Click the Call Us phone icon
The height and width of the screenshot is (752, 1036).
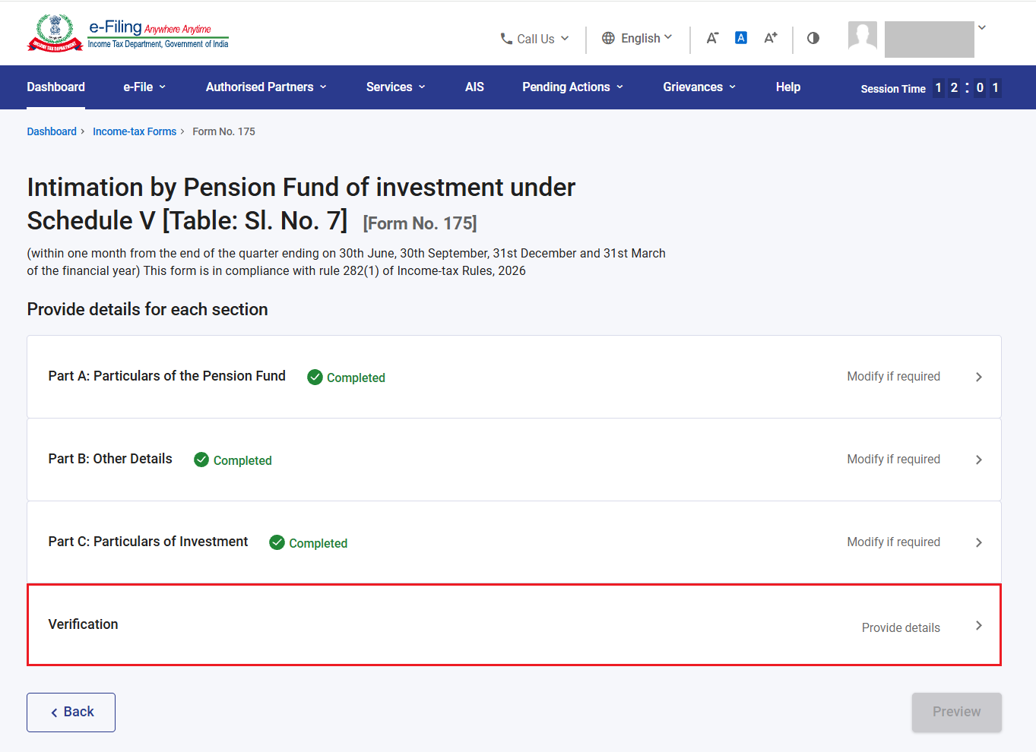click(506, 39)
